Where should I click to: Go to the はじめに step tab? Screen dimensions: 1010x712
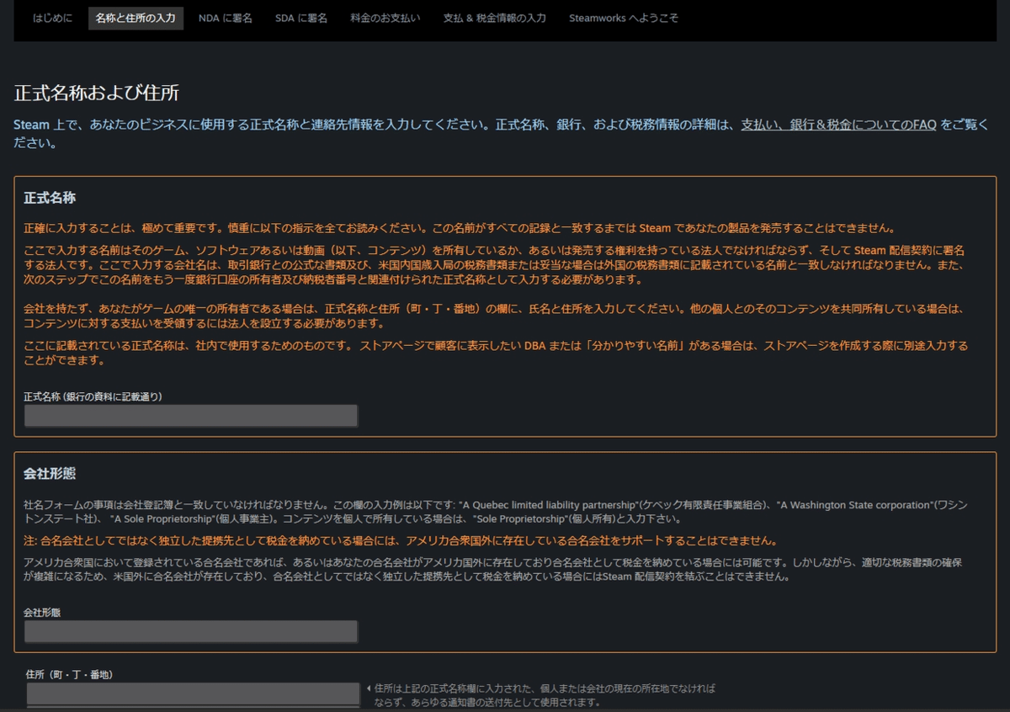pos(53,18)
